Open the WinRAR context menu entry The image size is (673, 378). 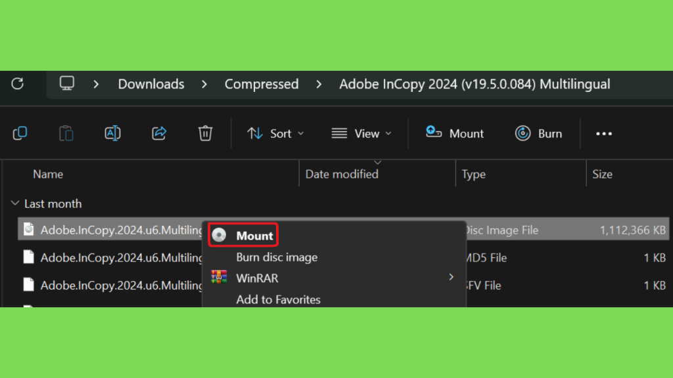pos(334,278)
